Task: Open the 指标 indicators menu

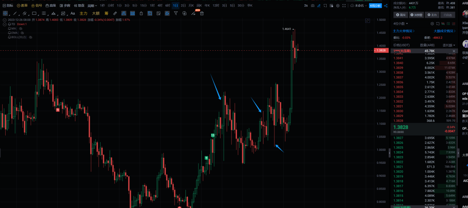Action: pyautogui.click(x=8, y=6)
